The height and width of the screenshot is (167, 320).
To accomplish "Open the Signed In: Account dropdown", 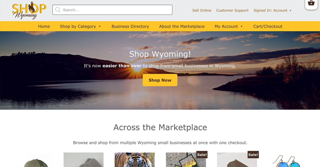I will tap(272, 10).
